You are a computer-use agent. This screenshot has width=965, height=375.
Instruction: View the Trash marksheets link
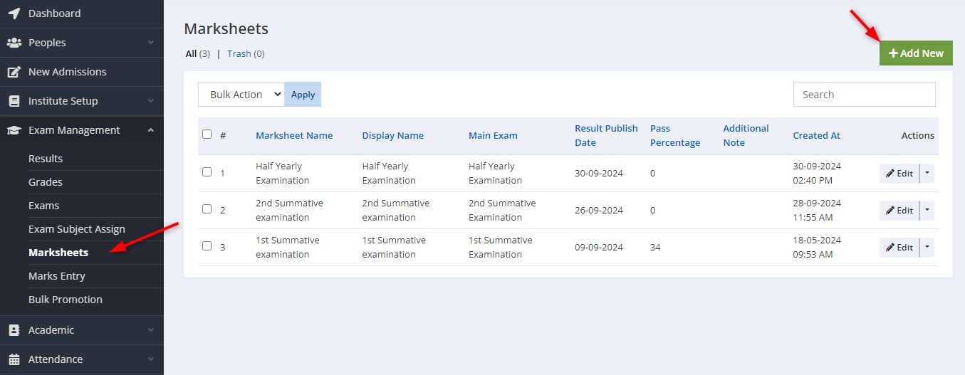[239, 53]
